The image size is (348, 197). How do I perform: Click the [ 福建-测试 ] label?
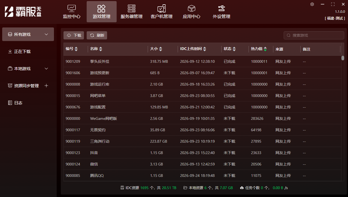335,18
